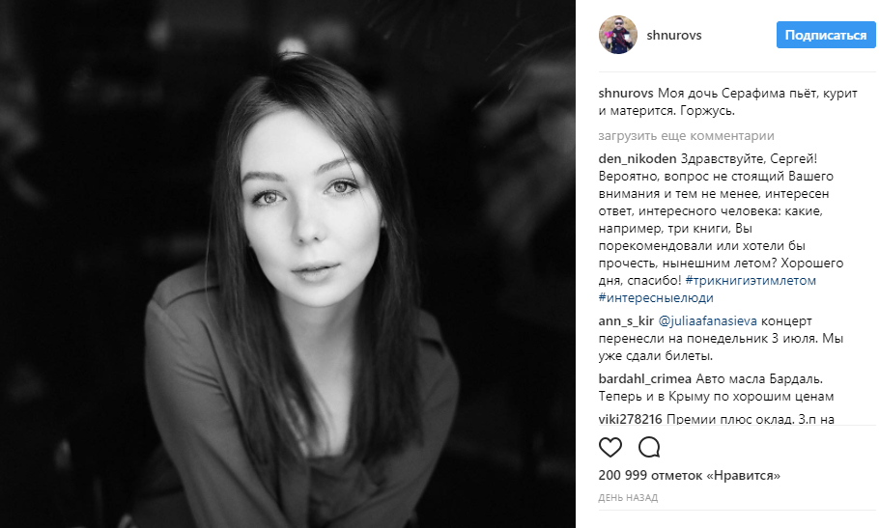879x528 pixels.
Task: Open hashtag #интересныелюди
Action: 656,297
